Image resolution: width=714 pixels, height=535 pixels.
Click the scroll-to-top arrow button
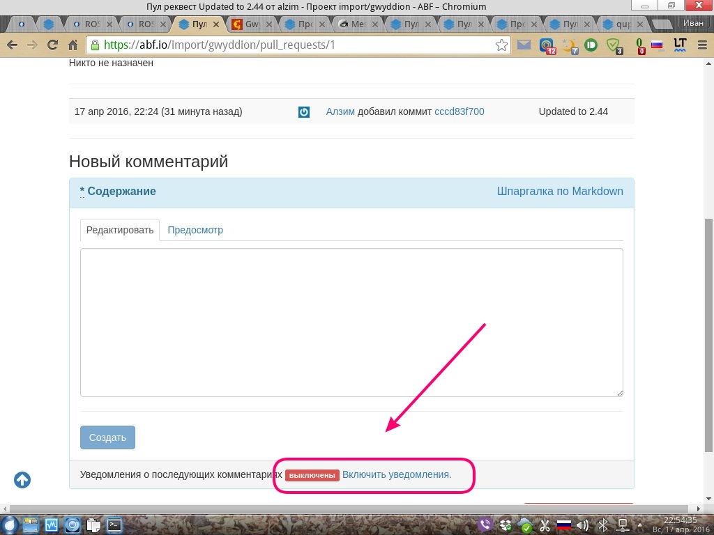(22, 480)
